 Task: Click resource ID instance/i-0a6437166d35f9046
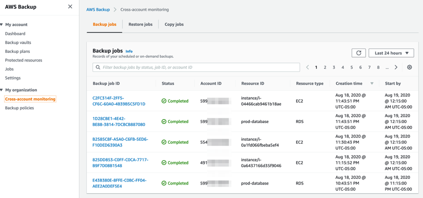point(261,162)
